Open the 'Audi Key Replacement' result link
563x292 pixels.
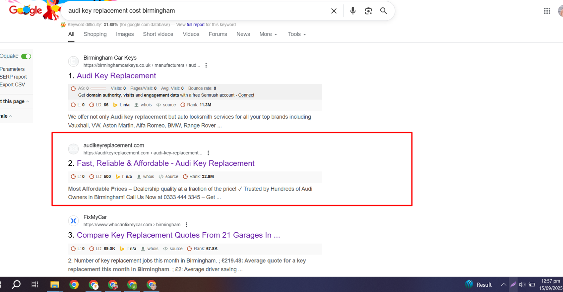pyautogui.click(x=116, y=76)
